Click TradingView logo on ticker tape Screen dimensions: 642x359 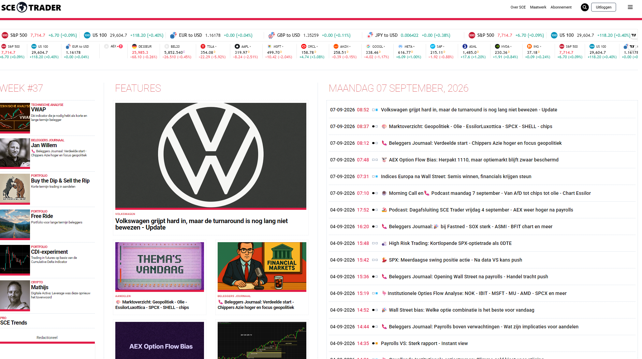point(634,35)
